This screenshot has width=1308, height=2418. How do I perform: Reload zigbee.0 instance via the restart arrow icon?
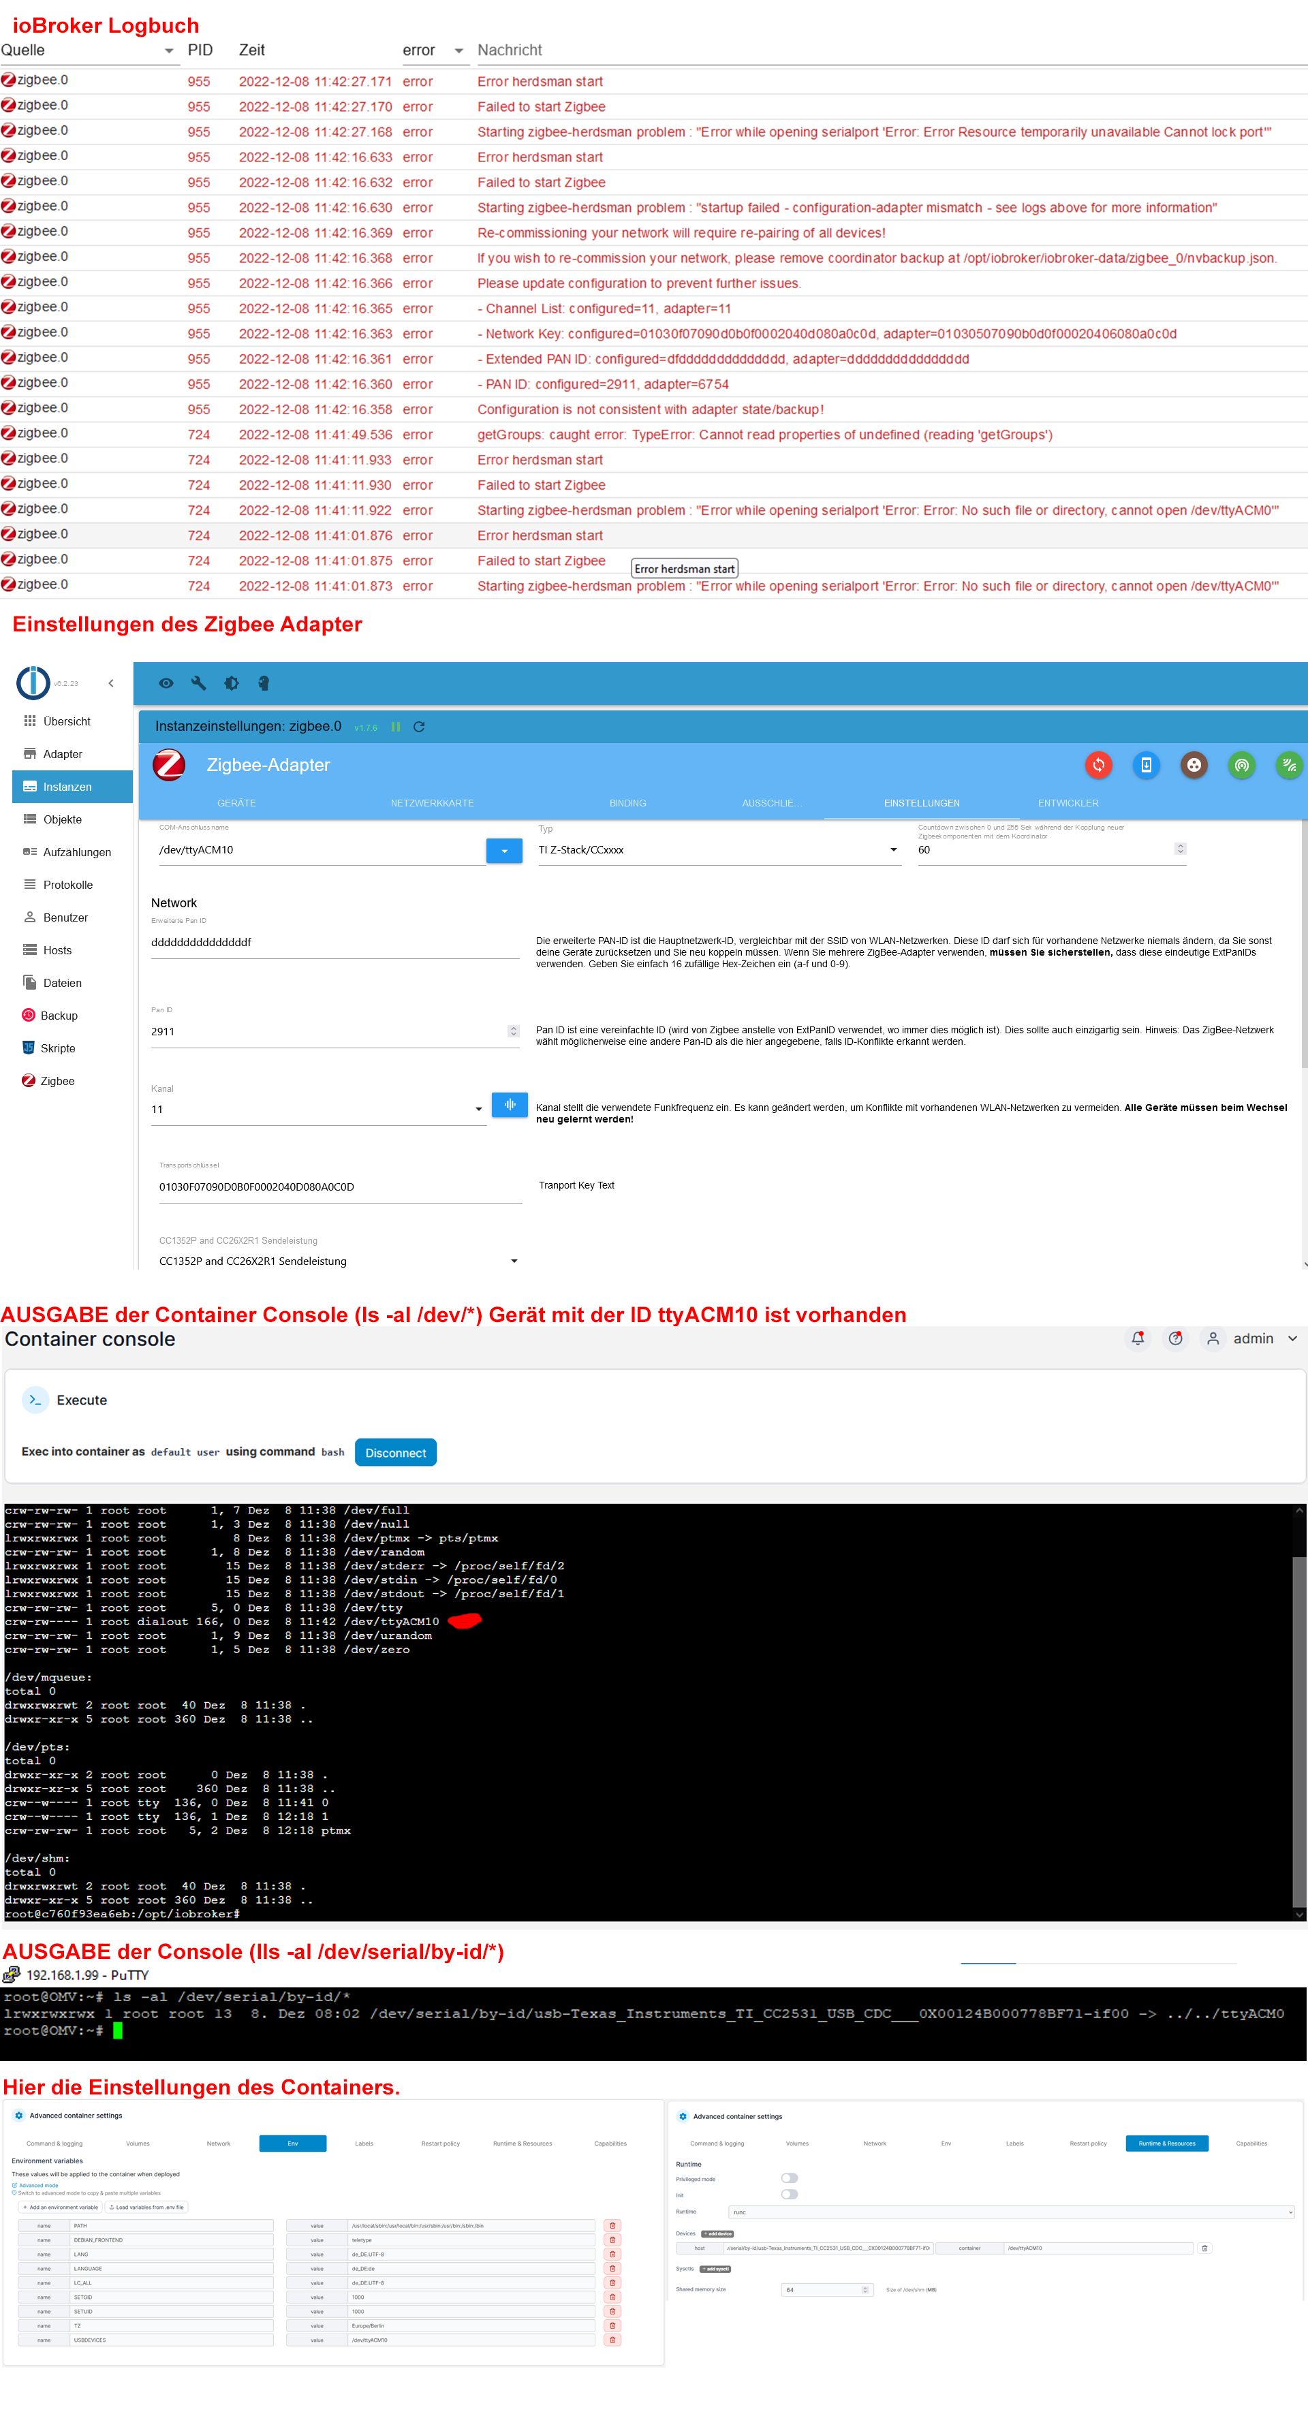[420, 727]
